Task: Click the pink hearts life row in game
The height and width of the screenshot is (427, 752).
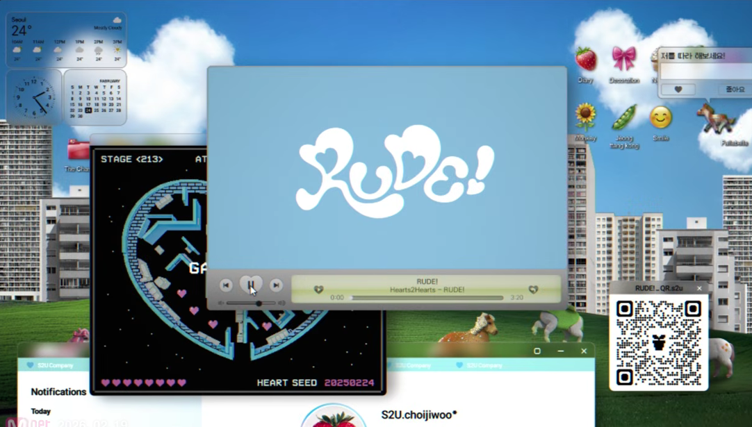Action: [143, 383]
